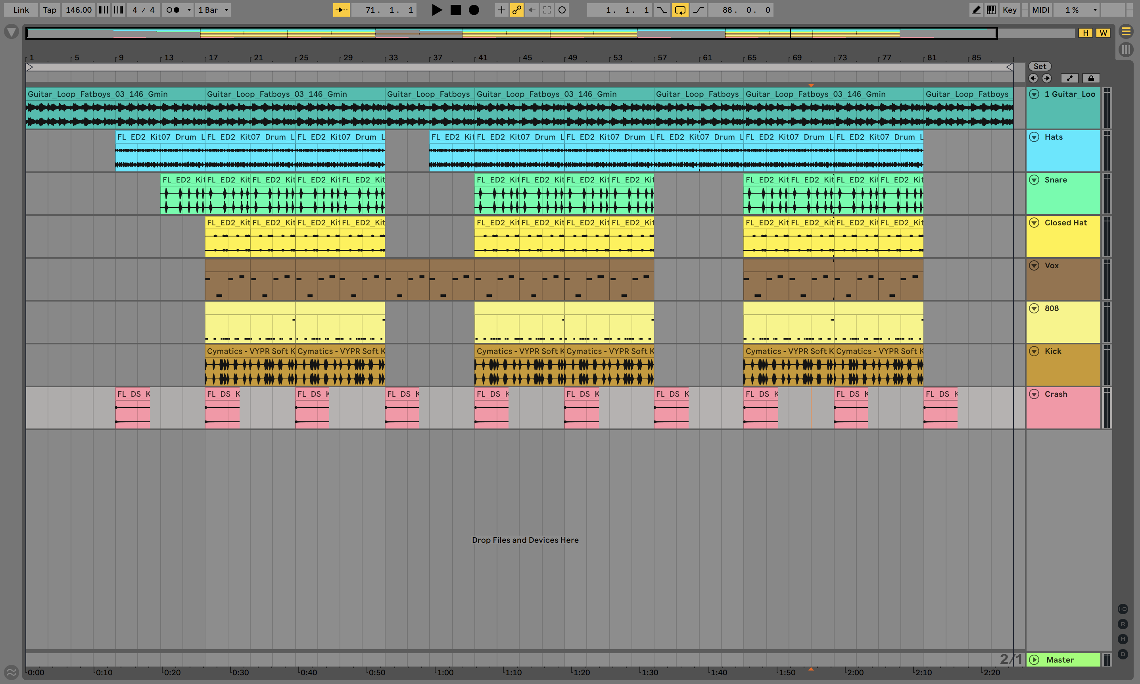Toggle the H track height optimize button
The height and width of the screenshot is (684, 1140).
(x=1085, y=33)
